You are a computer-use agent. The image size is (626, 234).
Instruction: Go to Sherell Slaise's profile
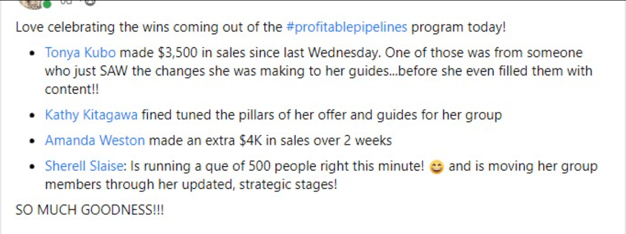(85, 166)
